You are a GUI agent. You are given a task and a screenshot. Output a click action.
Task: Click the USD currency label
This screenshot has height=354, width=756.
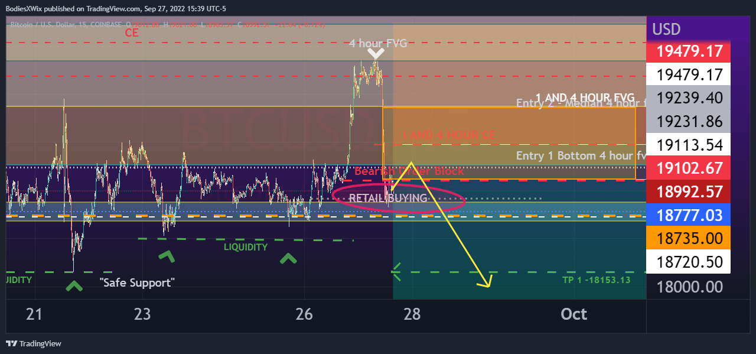666,29
